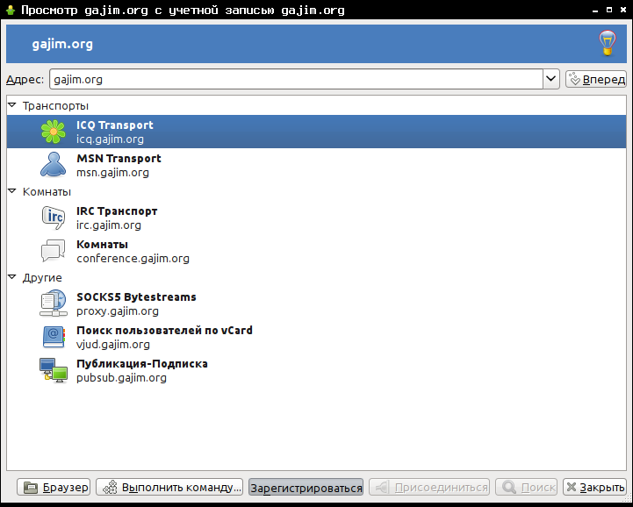Collapse the Комнаты group

click(12, 191)
